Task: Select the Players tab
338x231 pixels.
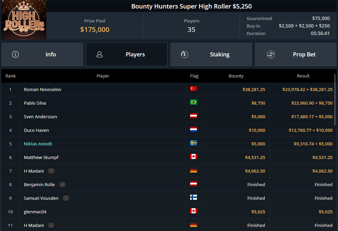Action: tap(127, 54)
